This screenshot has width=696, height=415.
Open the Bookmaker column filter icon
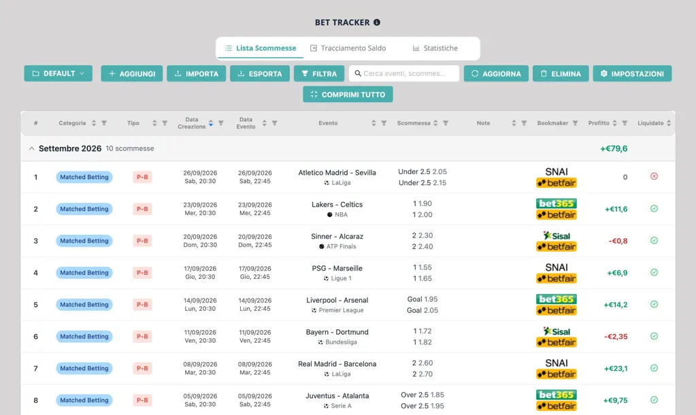[x=576, y=123]
